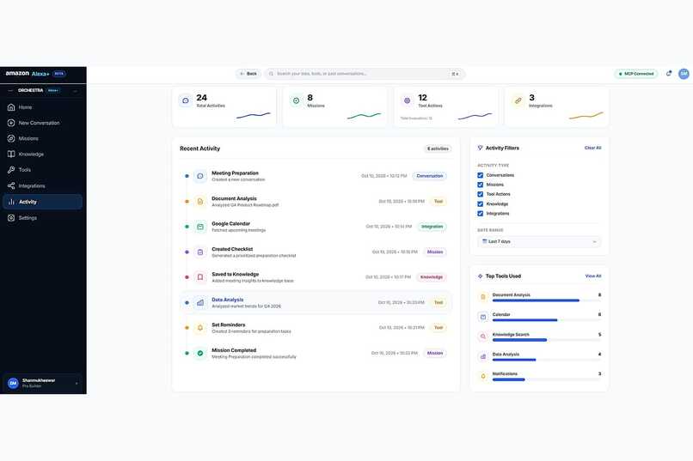Viewport: 693px width, 461px height.
Task: Uncheck the Tool Actions filter checkbox
Action: point(481,194)
